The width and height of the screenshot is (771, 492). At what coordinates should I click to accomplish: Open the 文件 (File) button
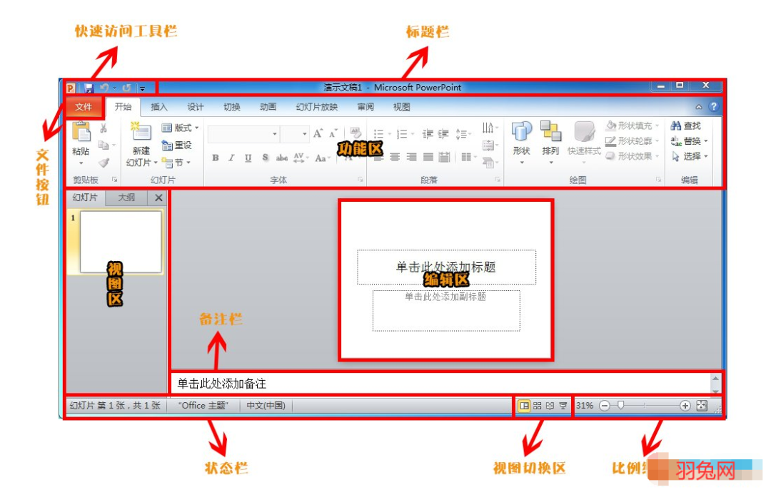[84, 107]
